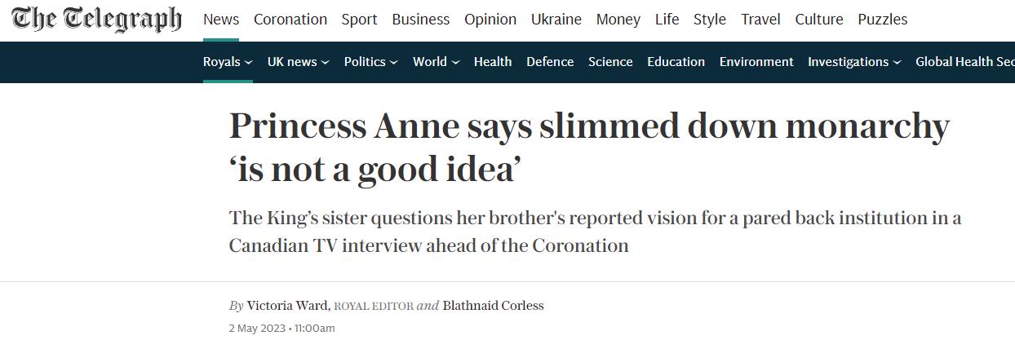This screenshot has width=1015, height=340.
Task: Expand the Politics dropdown chevron
Action: click(x=394, y=62)
